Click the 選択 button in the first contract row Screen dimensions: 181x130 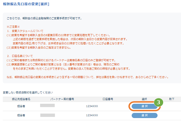point(145,106)
